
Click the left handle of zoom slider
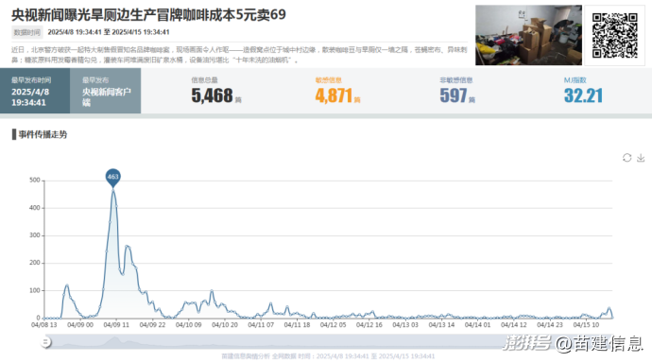(45, 342)
